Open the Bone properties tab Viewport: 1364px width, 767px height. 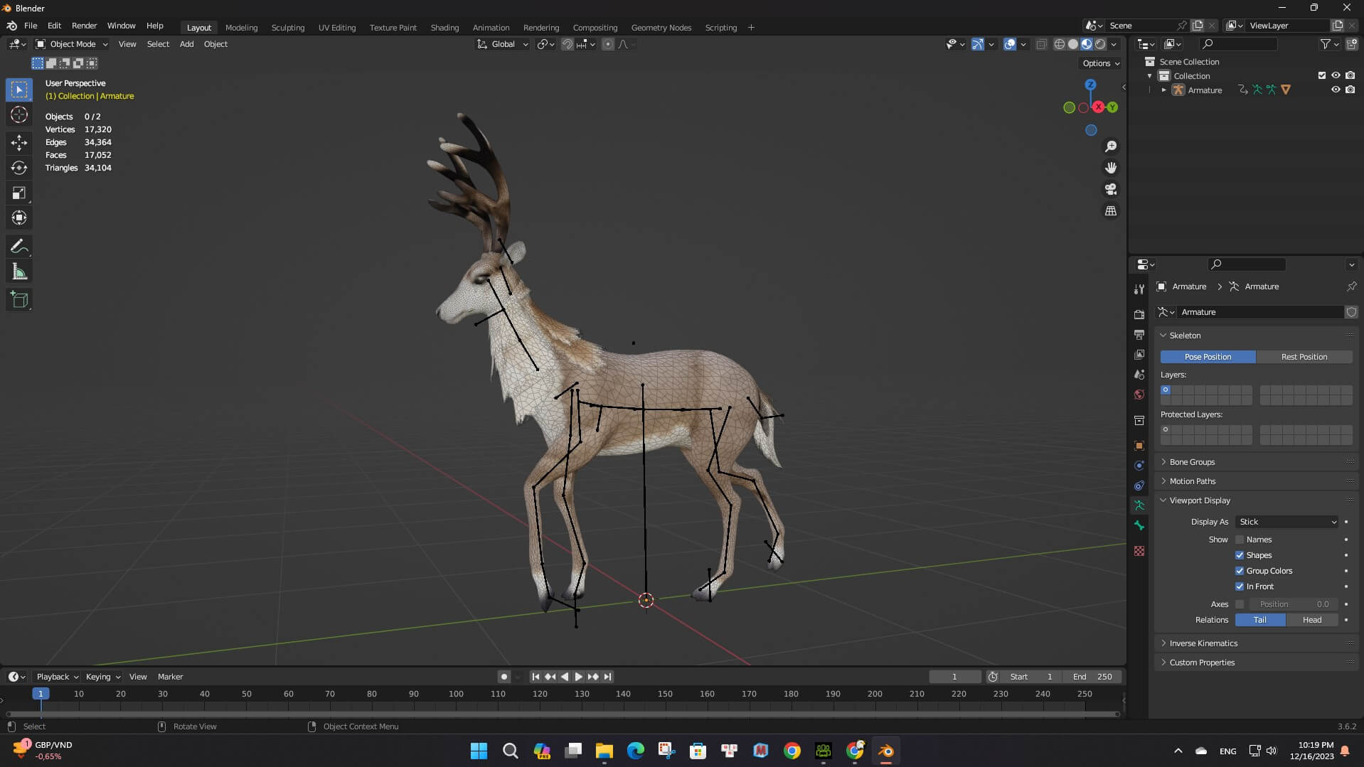tap(1139, 525)
